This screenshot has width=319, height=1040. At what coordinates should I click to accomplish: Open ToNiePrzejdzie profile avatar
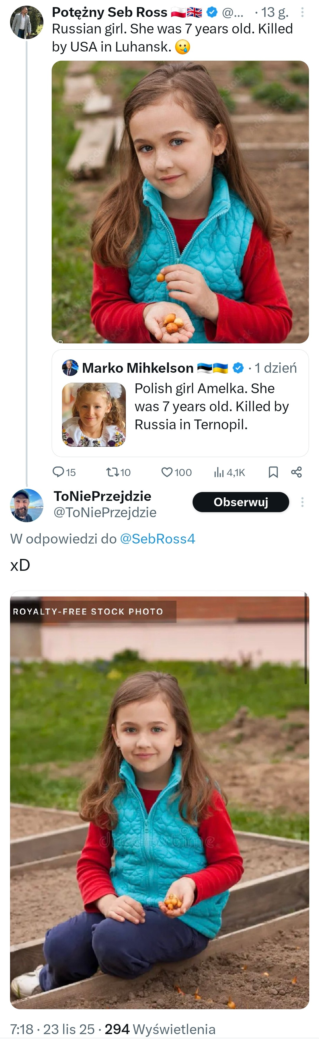[27, 505]
